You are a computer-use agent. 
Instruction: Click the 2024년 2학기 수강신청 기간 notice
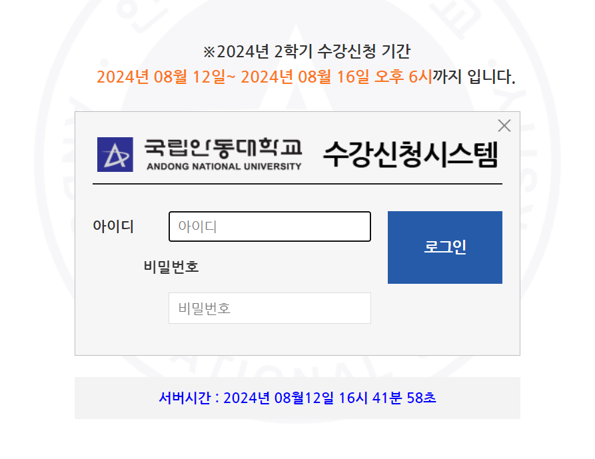tap(306, 51)
